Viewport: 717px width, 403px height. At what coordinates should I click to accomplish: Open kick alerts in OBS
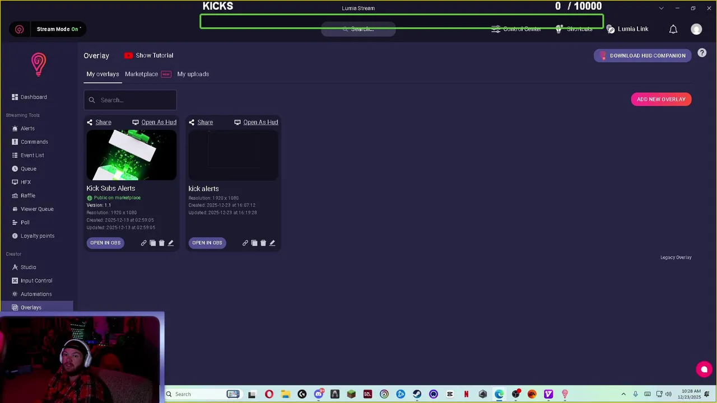[207, 243]
